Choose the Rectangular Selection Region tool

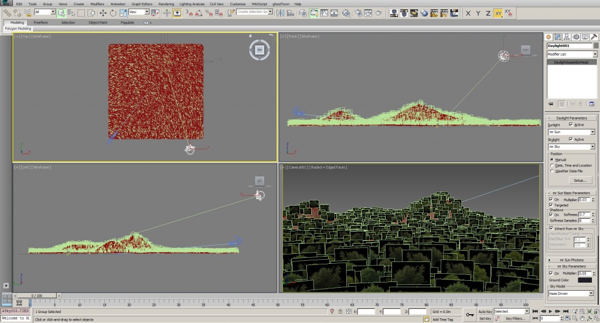click(x=81, y=13)
